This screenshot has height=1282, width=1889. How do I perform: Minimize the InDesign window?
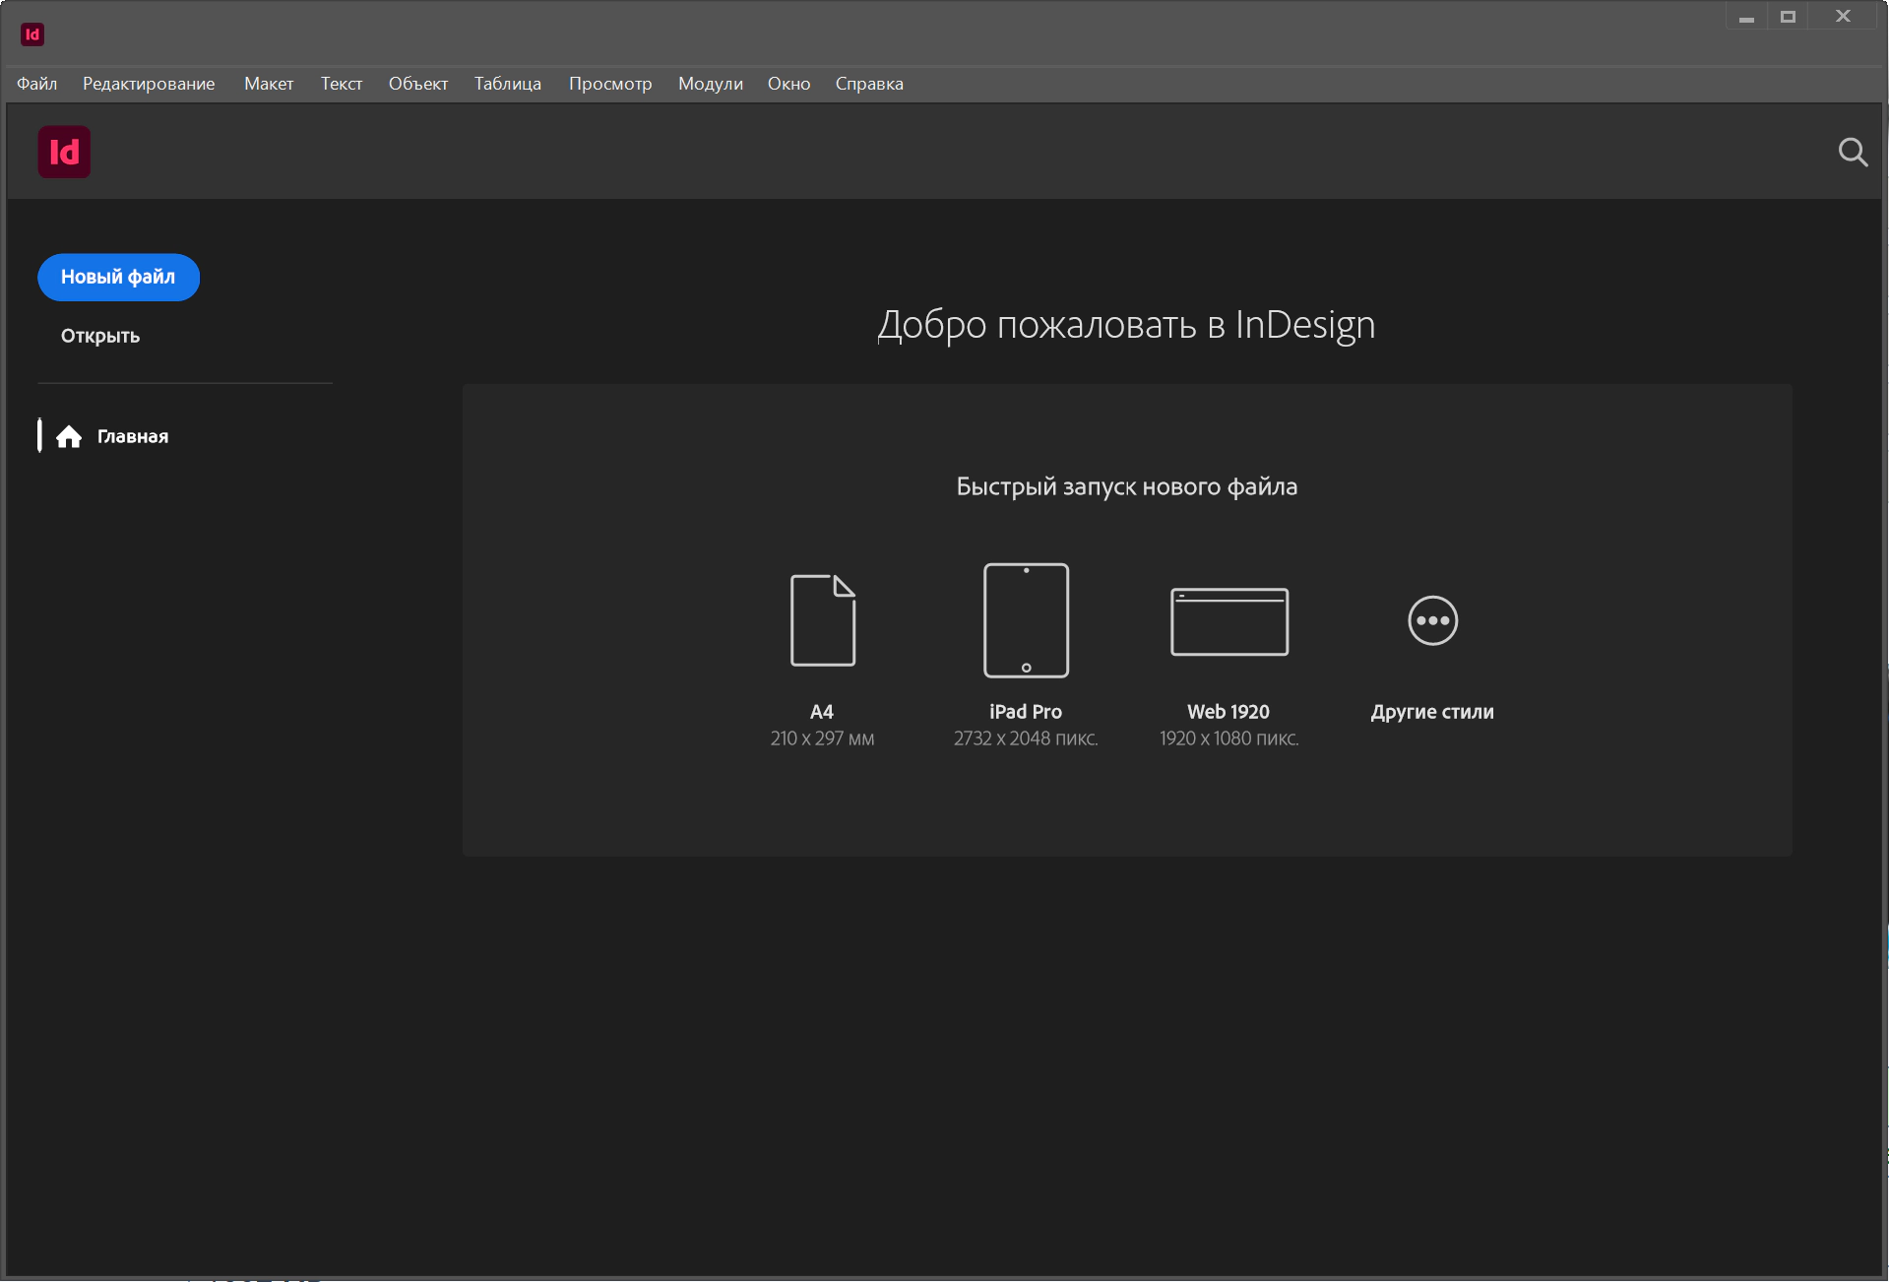1746,17
